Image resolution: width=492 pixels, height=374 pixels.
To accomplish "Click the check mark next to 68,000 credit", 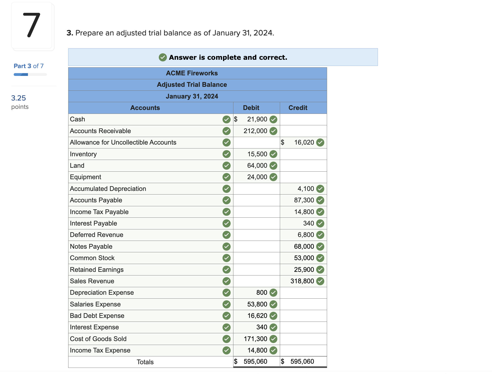I will (x=320, y=247).
